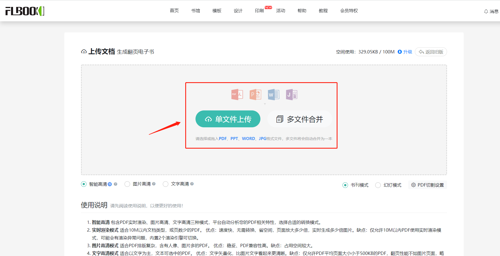Click the 图片高清模式 instruction line
The height and width of the screenshot is (256, 500).
(x=203, y=245)
